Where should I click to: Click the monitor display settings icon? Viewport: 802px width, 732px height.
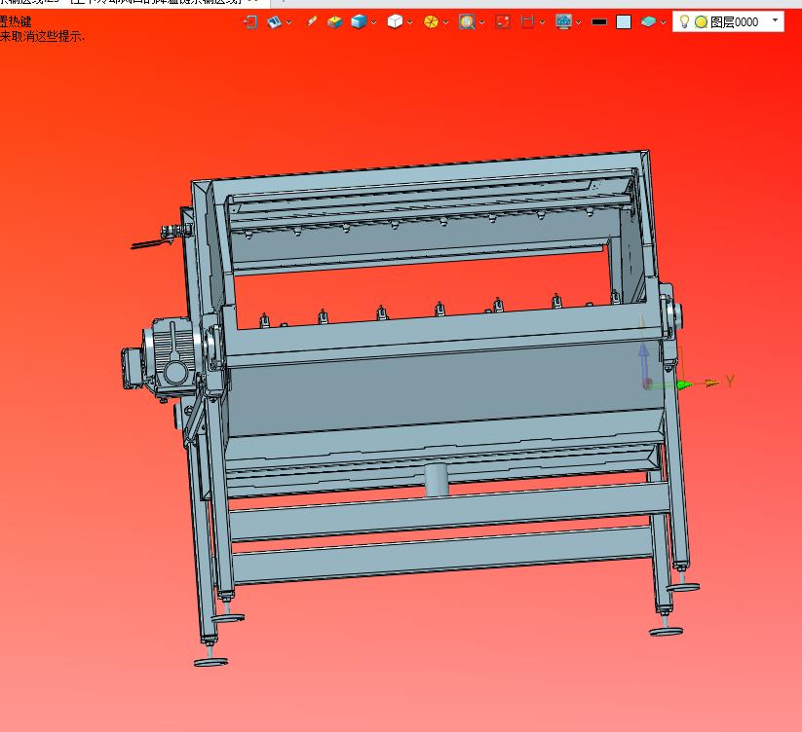[563, 22]
